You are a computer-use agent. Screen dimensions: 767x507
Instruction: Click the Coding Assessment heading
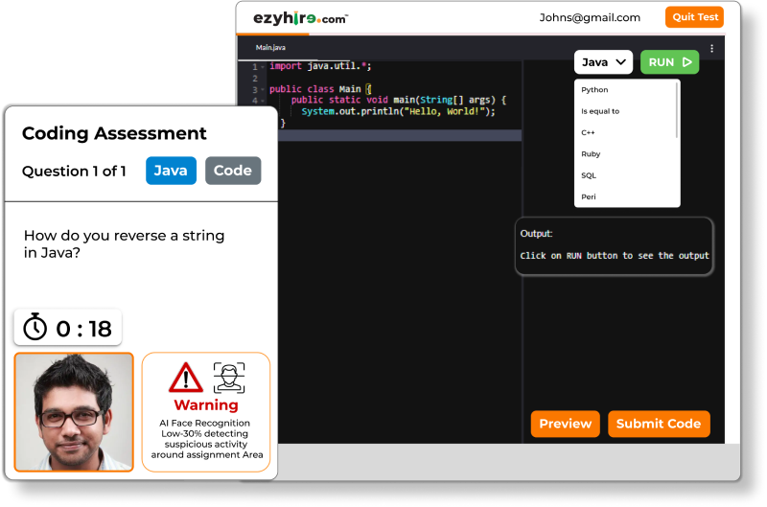coord(114,133)
